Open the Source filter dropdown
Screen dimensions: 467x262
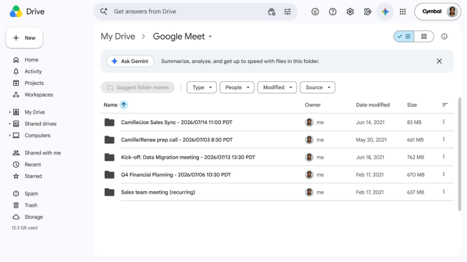(x=318, y=87)
